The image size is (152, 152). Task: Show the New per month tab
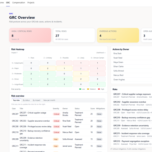pyautogui.click(x=49, y=100)
